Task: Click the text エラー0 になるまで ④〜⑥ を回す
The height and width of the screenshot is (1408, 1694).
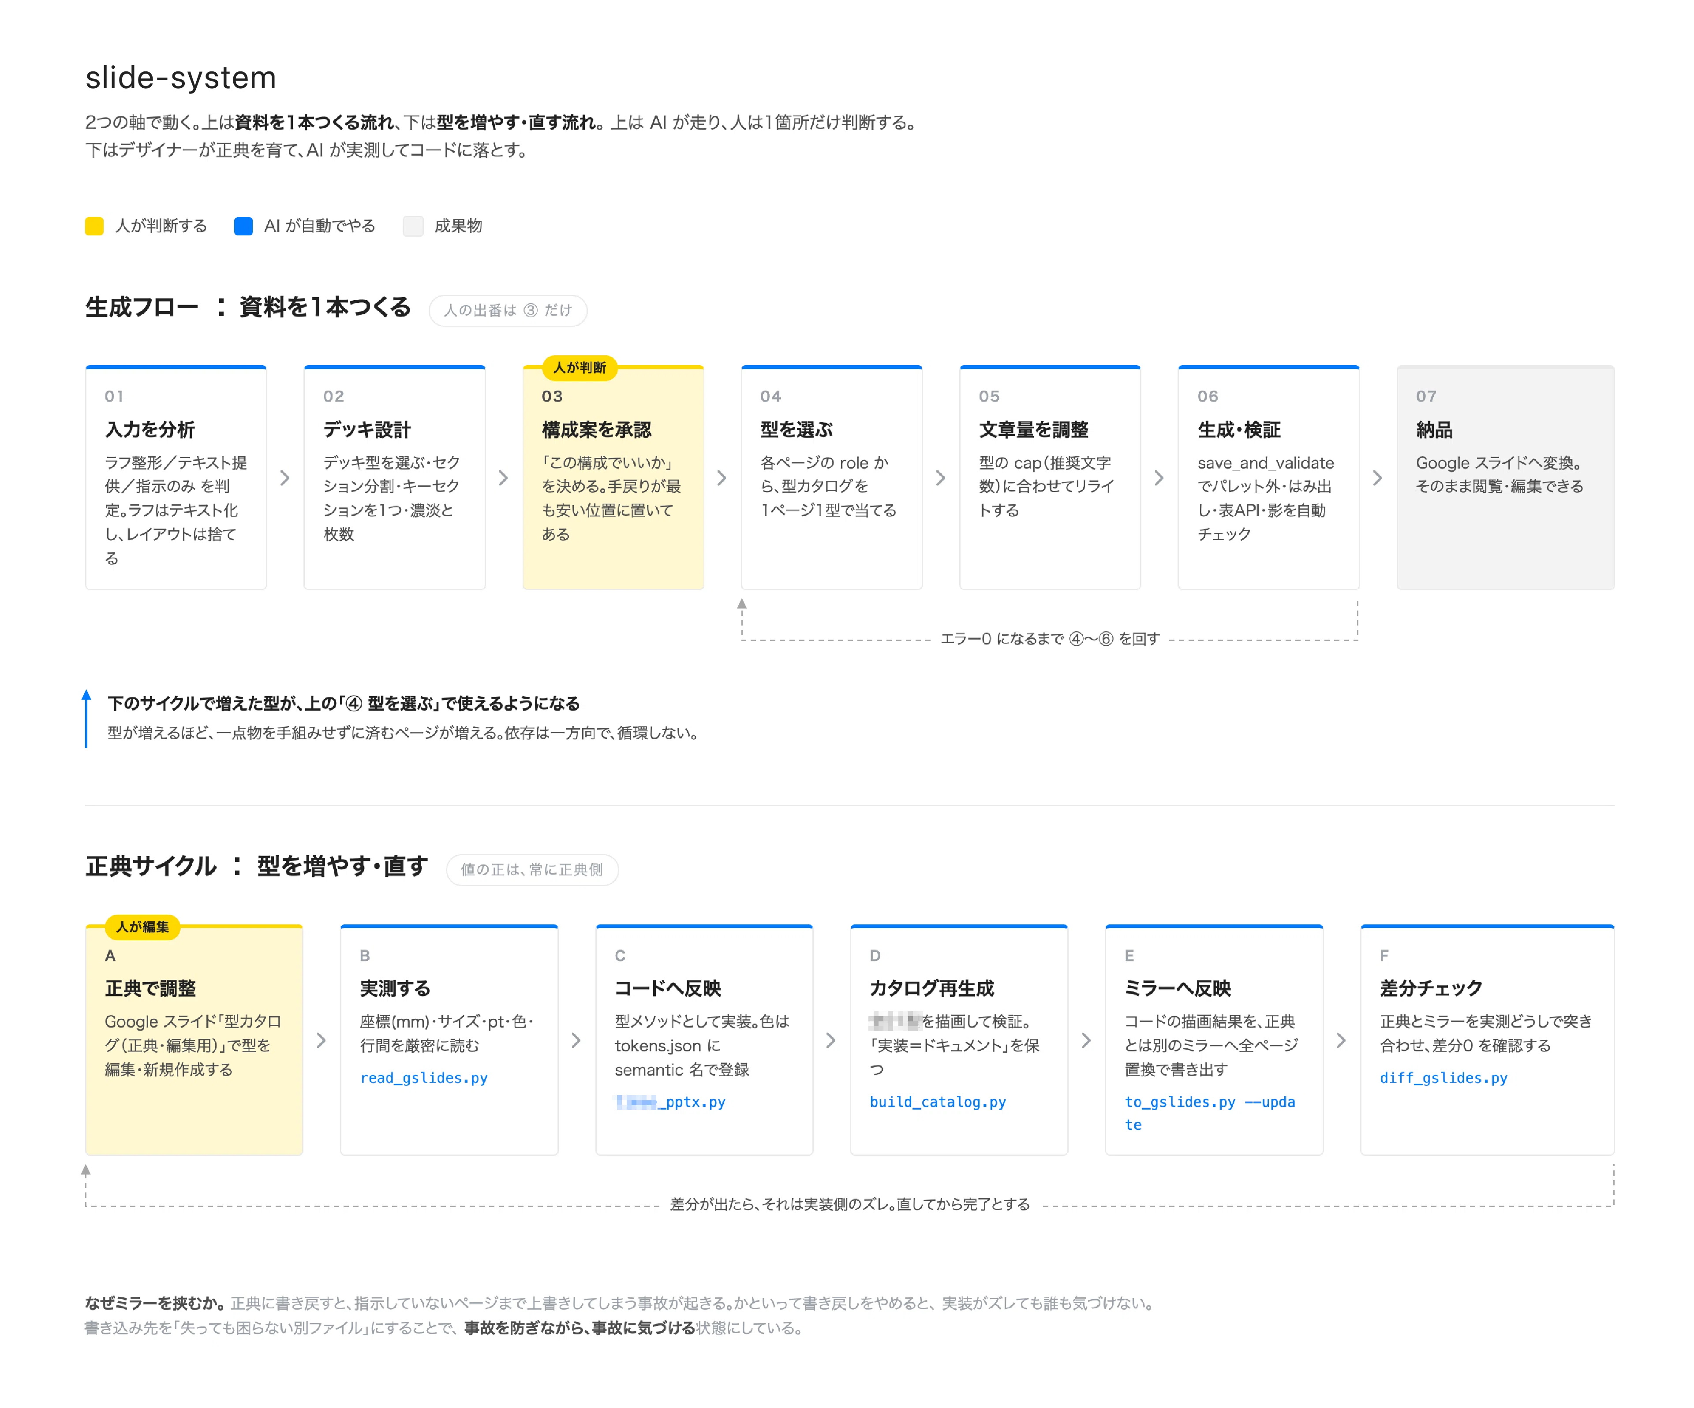Action: tap(1050, 640)
